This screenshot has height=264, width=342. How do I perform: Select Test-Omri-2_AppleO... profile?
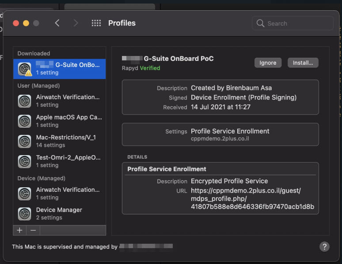[68, 161]
